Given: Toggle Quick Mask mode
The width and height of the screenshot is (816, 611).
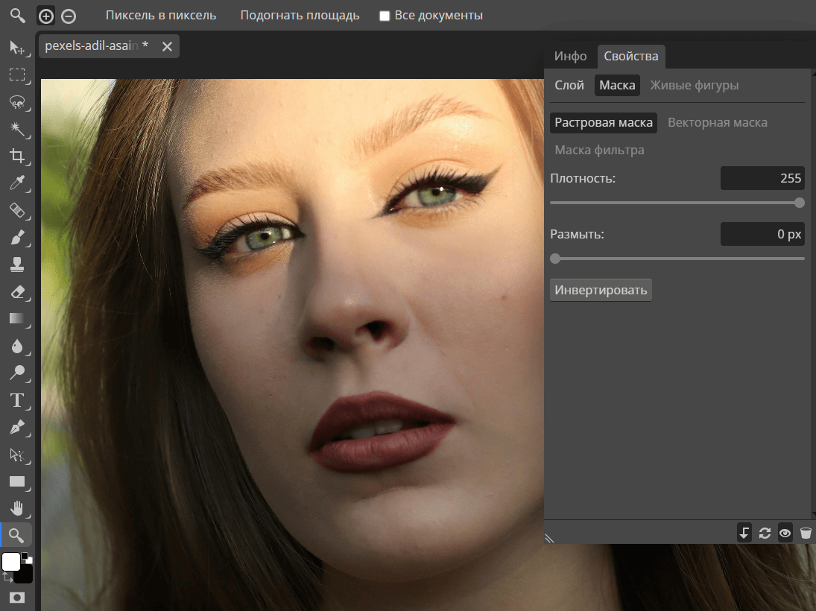Looking at the screenshot, I should (17, 598).
